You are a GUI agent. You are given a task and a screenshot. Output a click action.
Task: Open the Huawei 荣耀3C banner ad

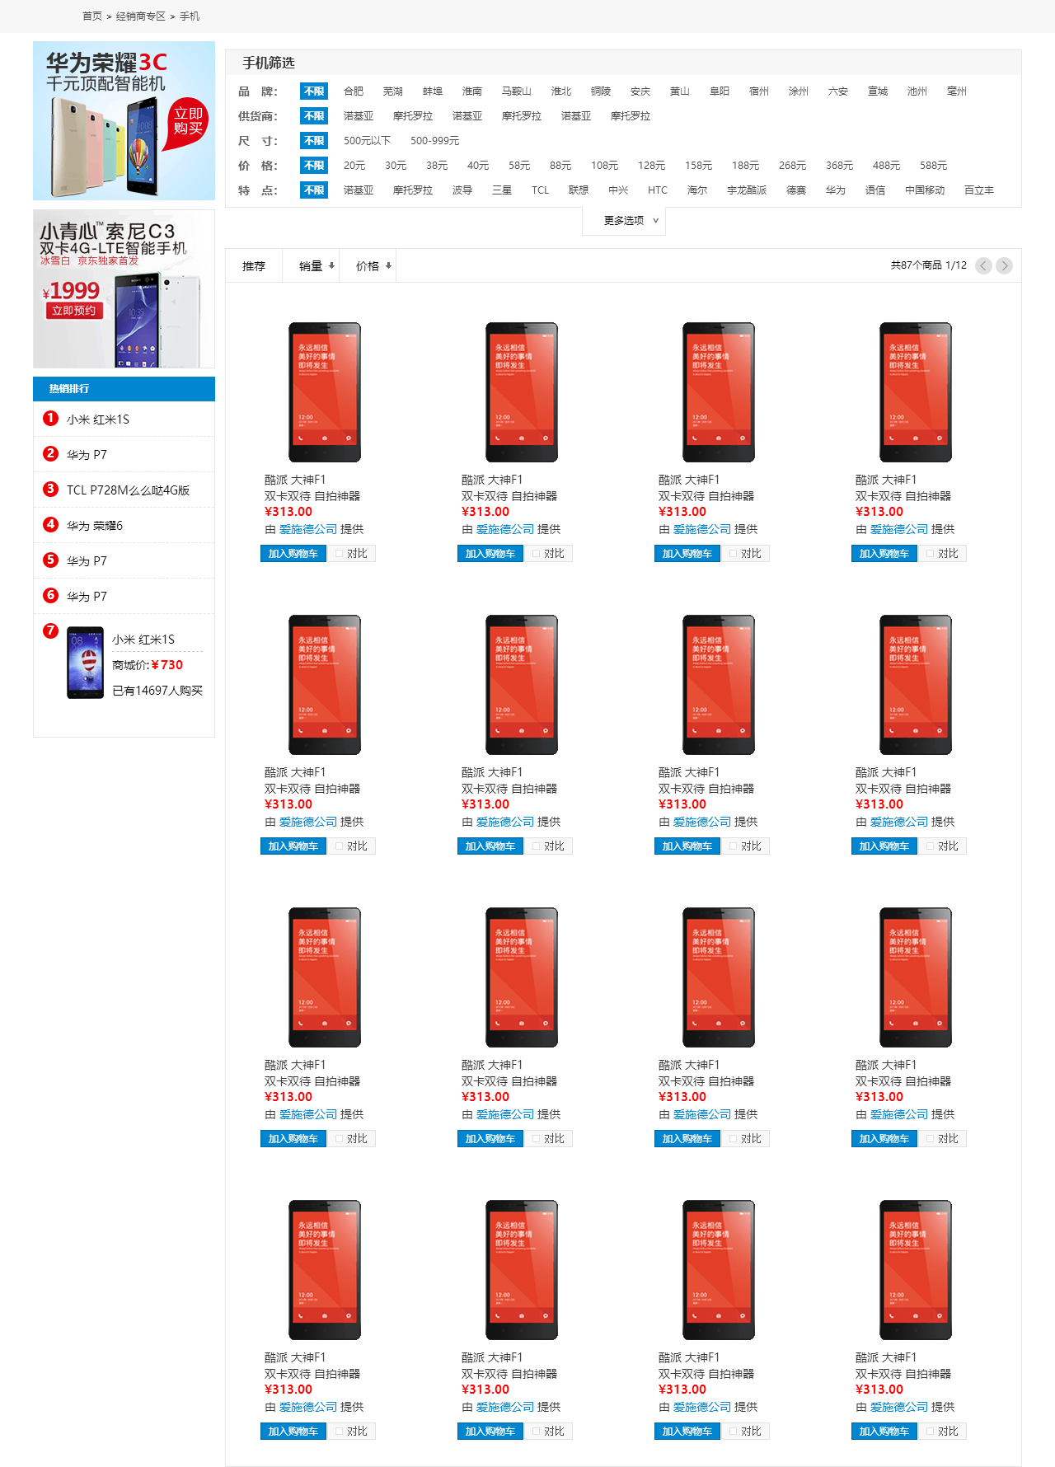tap(124, 120)
